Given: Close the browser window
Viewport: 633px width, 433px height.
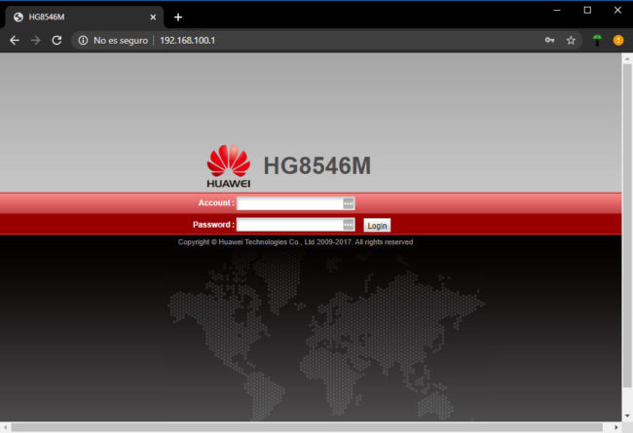Looking at the screenshot, I should point(617,10).
